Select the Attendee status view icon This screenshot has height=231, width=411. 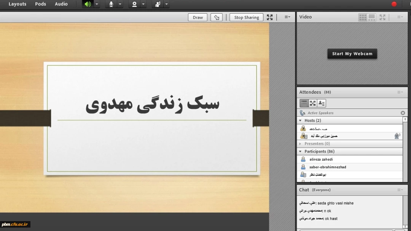[x=322, y=103]
